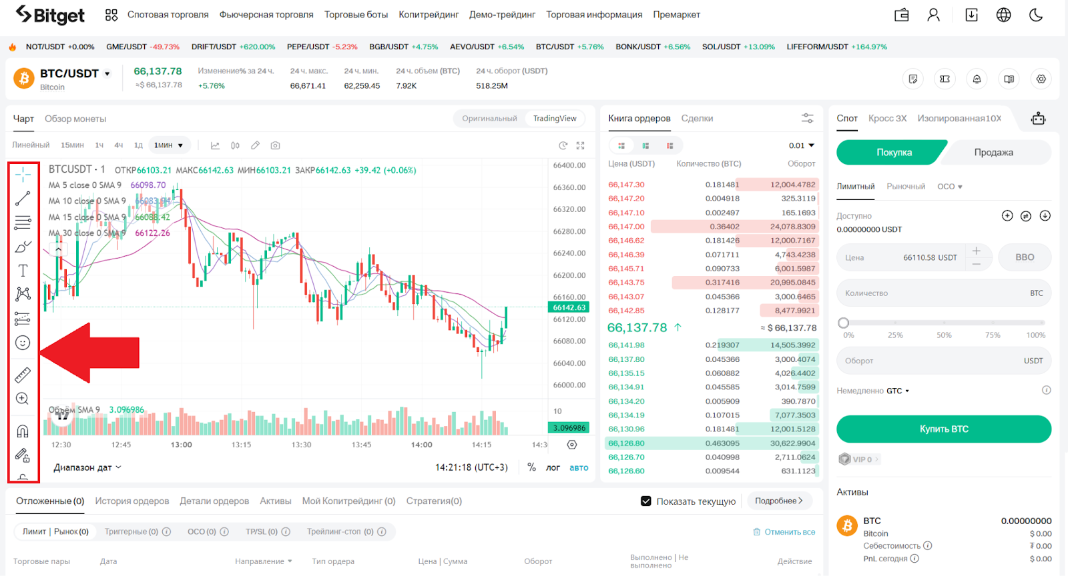Select the text annotation tool
The width and height of the screenshot is (1068, 576).
[x=23, y=271]
